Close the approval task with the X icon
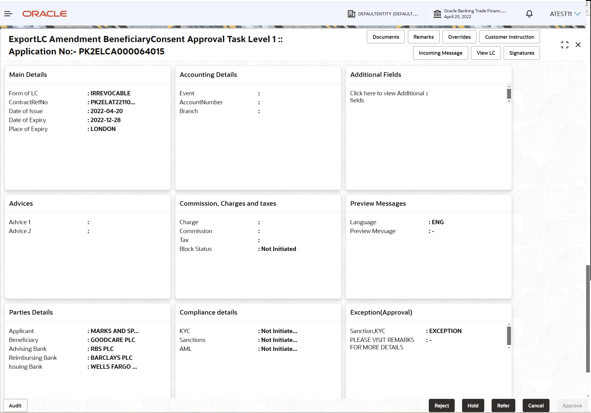Viewport: 591px width, 413px height. point(578,45)
